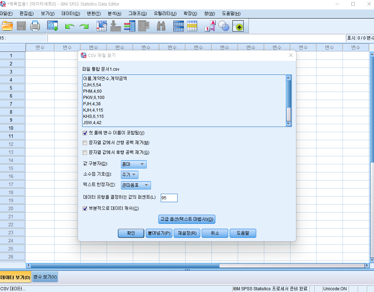Select row header 5 in data grid
This screenshot has width=374, height=292.
pos(12,88)
